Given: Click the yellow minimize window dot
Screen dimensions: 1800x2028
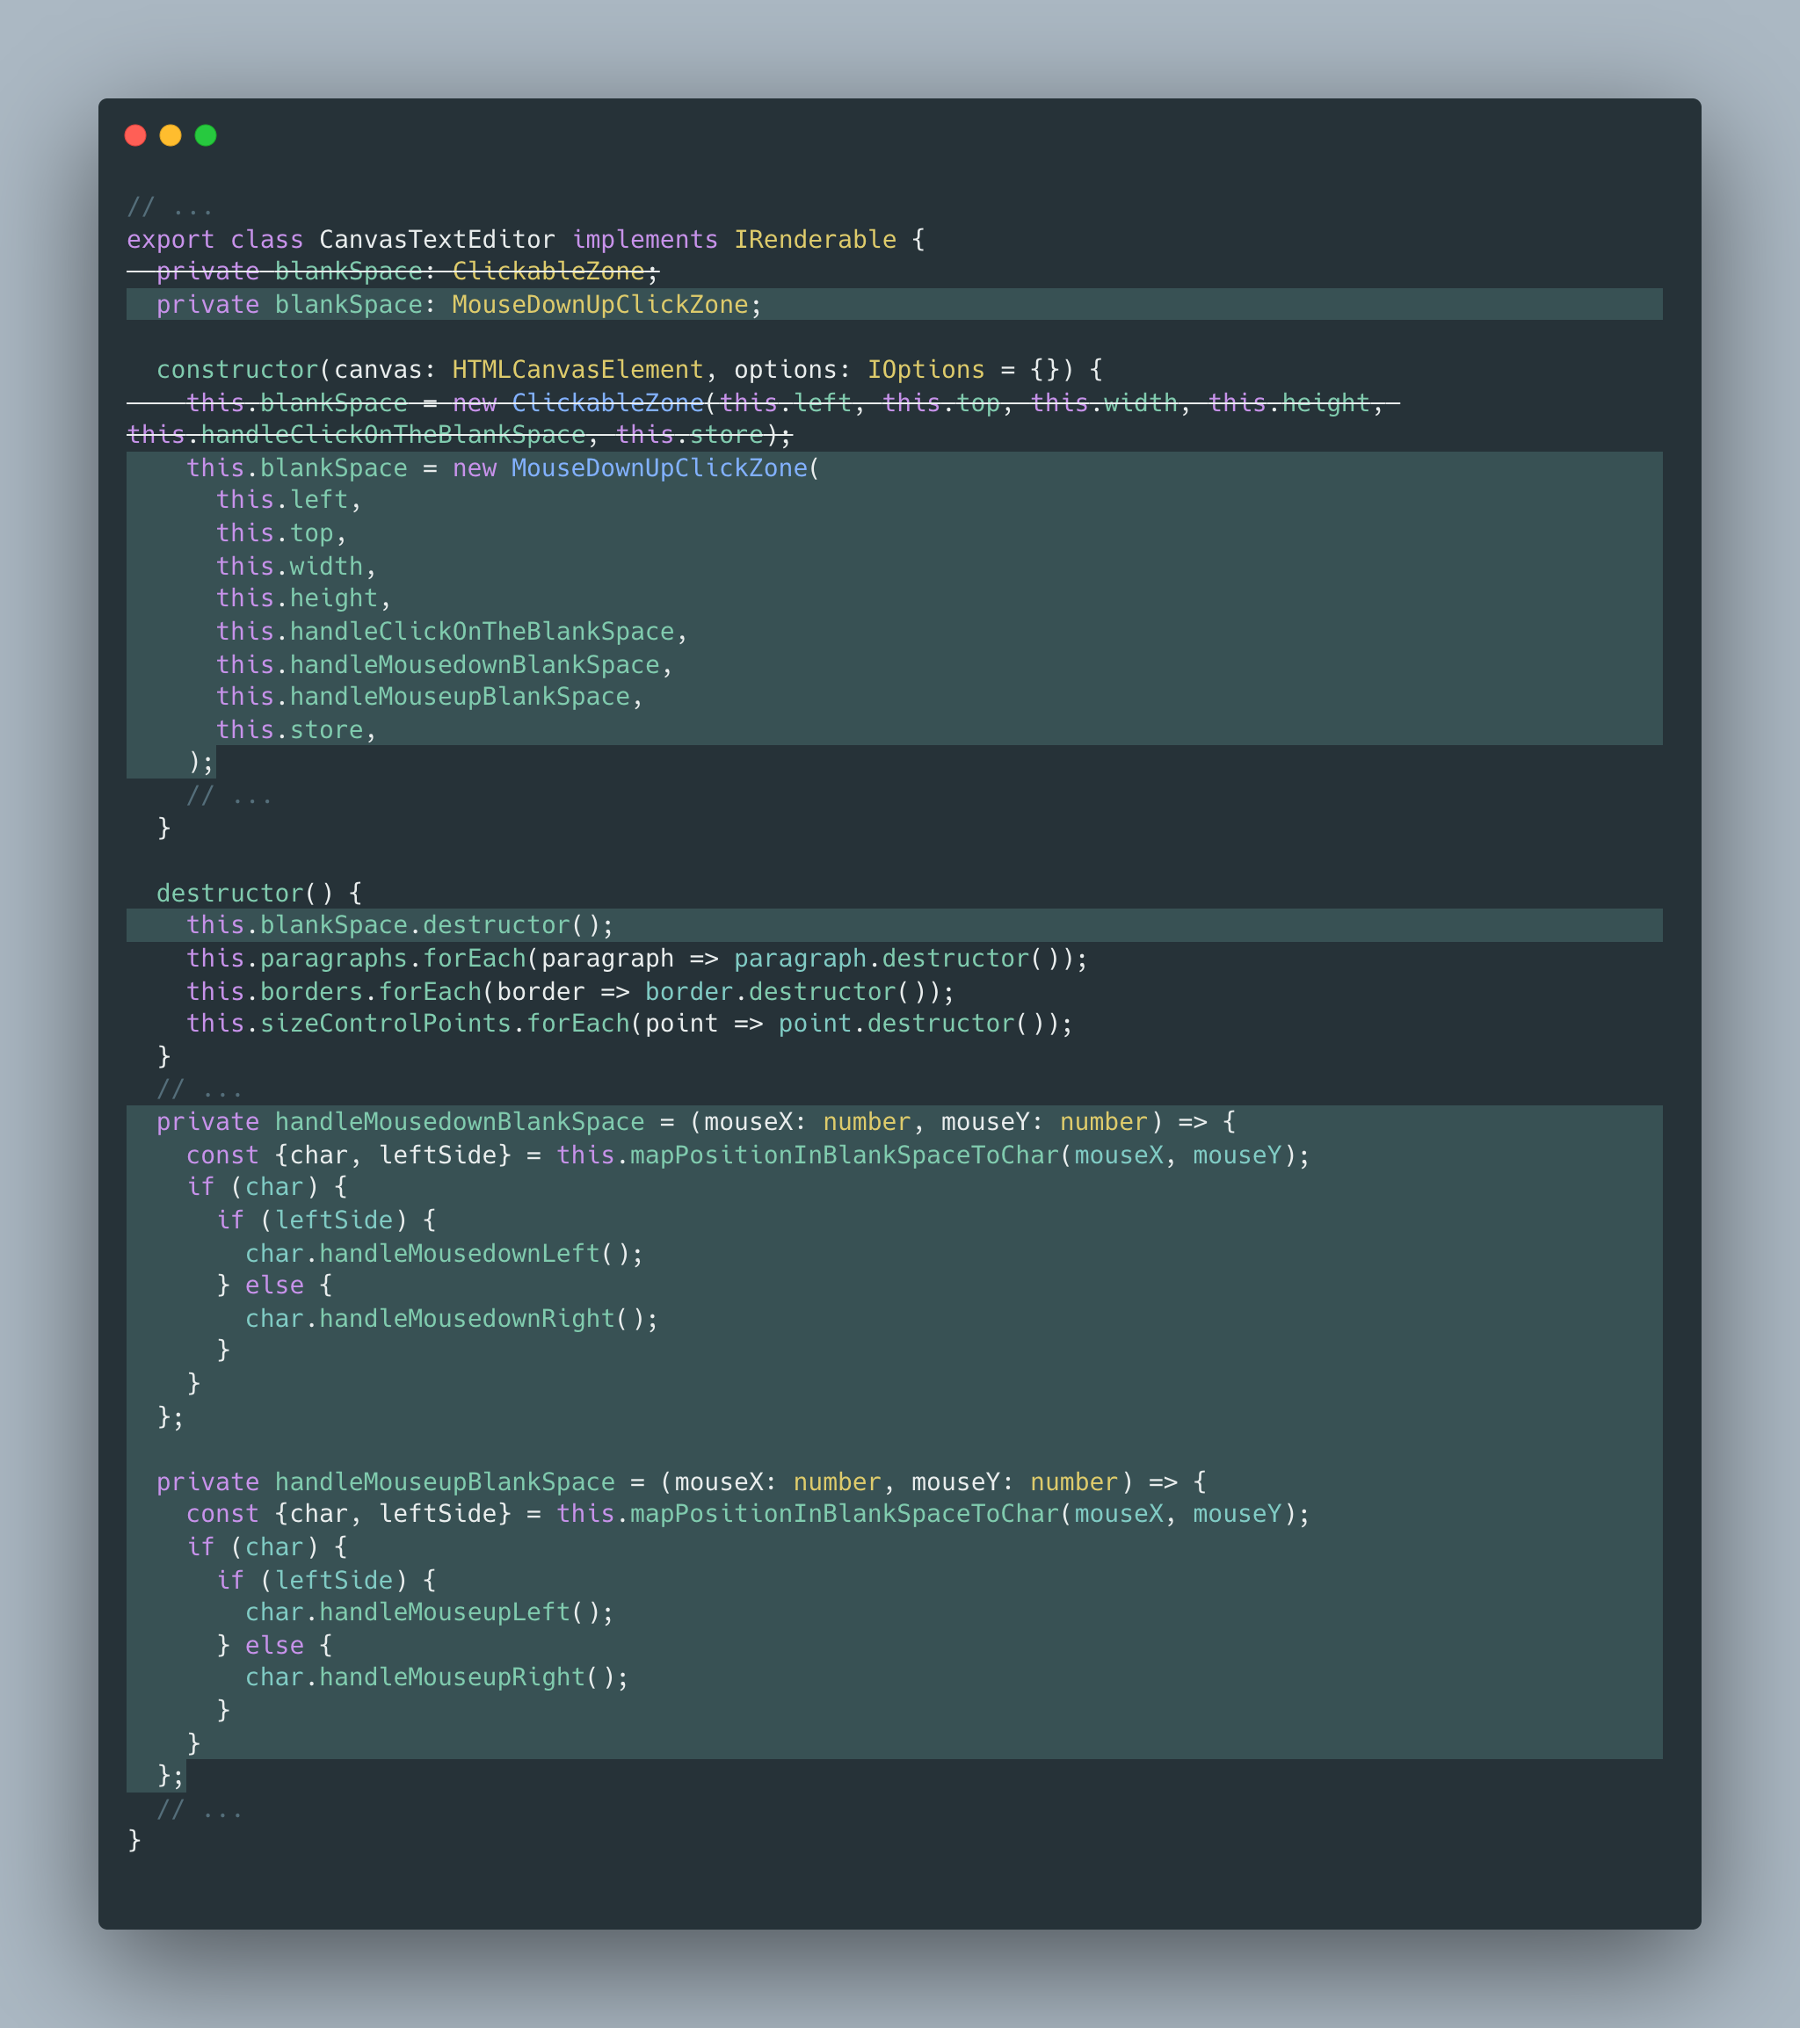Looking at the screenshot, I should (x=171, y=136).
